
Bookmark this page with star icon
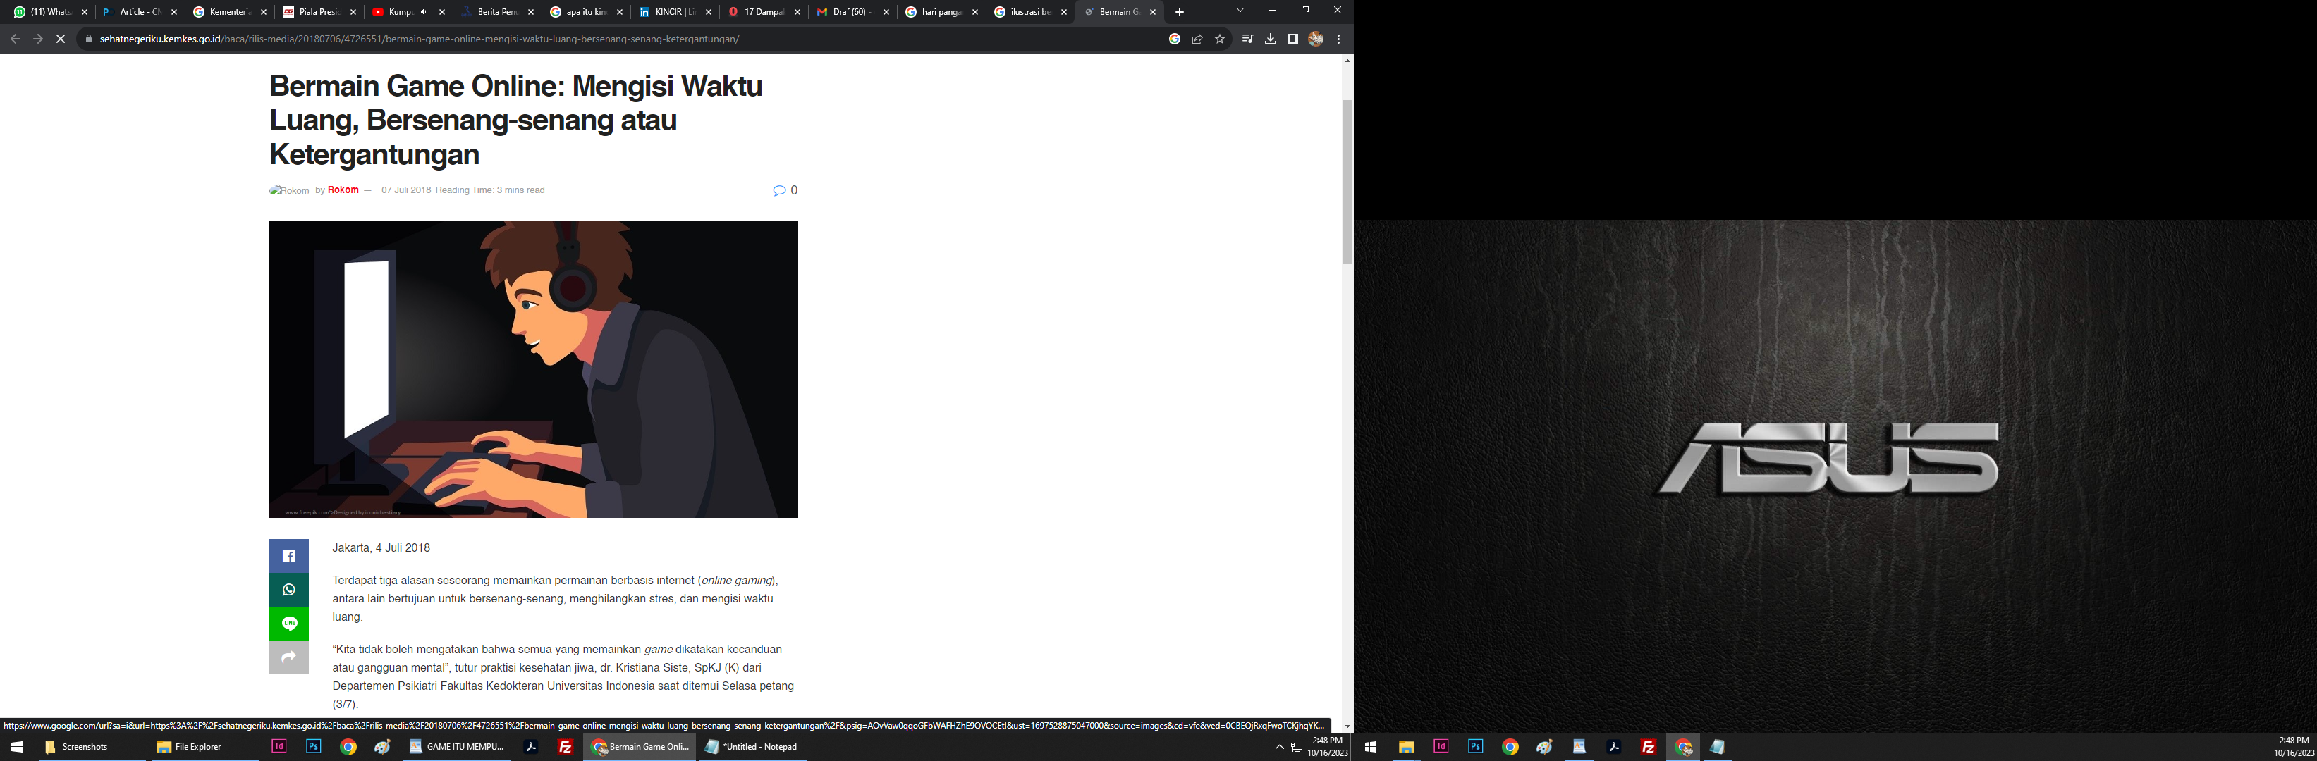coord(1220,39)
